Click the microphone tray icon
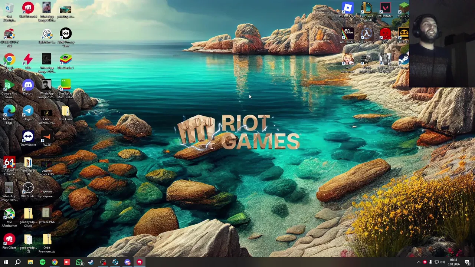The height and width of the screenshot is (267, 475). click(430, 262)
